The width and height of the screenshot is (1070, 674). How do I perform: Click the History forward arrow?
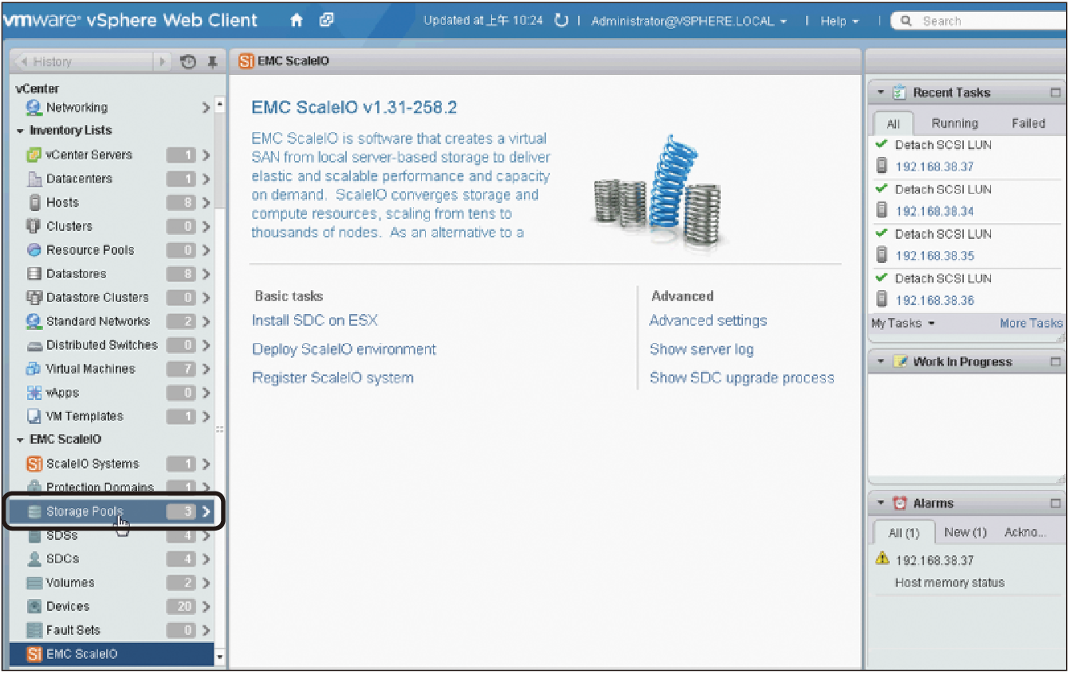pyautogui.click(x=162, y=62)
